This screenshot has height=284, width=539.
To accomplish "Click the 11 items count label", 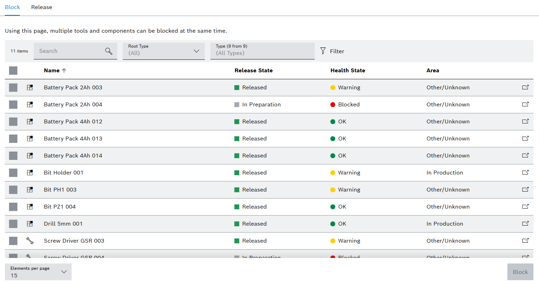I will pos(19,51).
